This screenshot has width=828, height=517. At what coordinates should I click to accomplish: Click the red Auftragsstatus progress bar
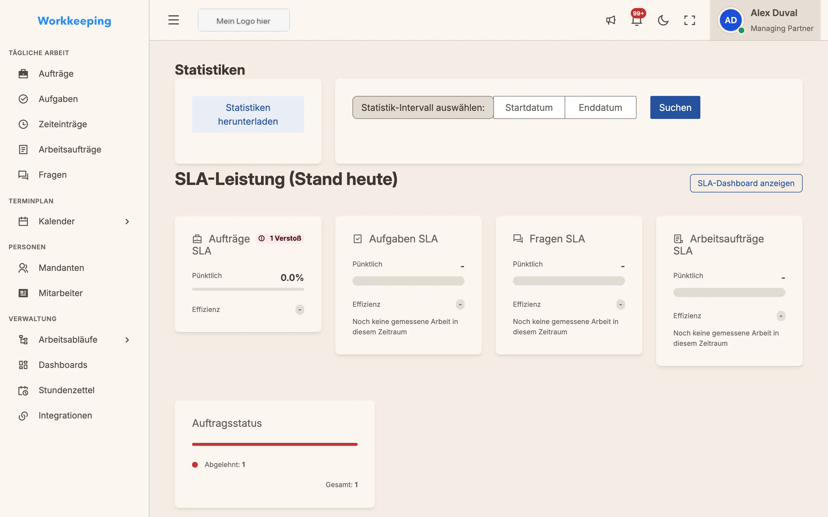point(275,444)
